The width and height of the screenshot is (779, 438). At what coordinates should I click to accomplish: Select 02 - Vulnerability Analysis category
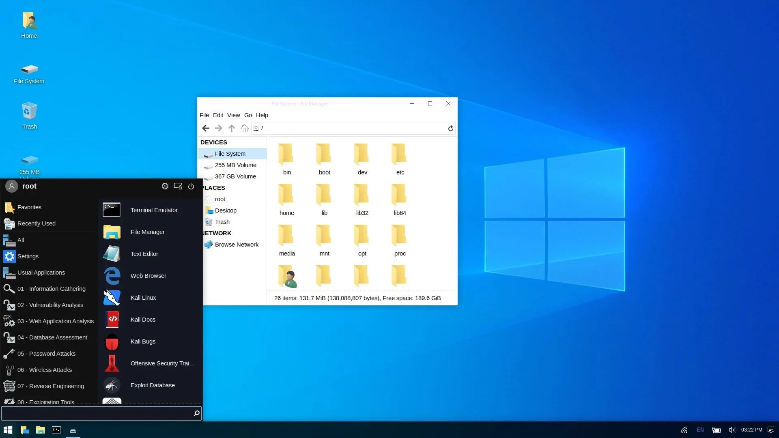point(49,305)
